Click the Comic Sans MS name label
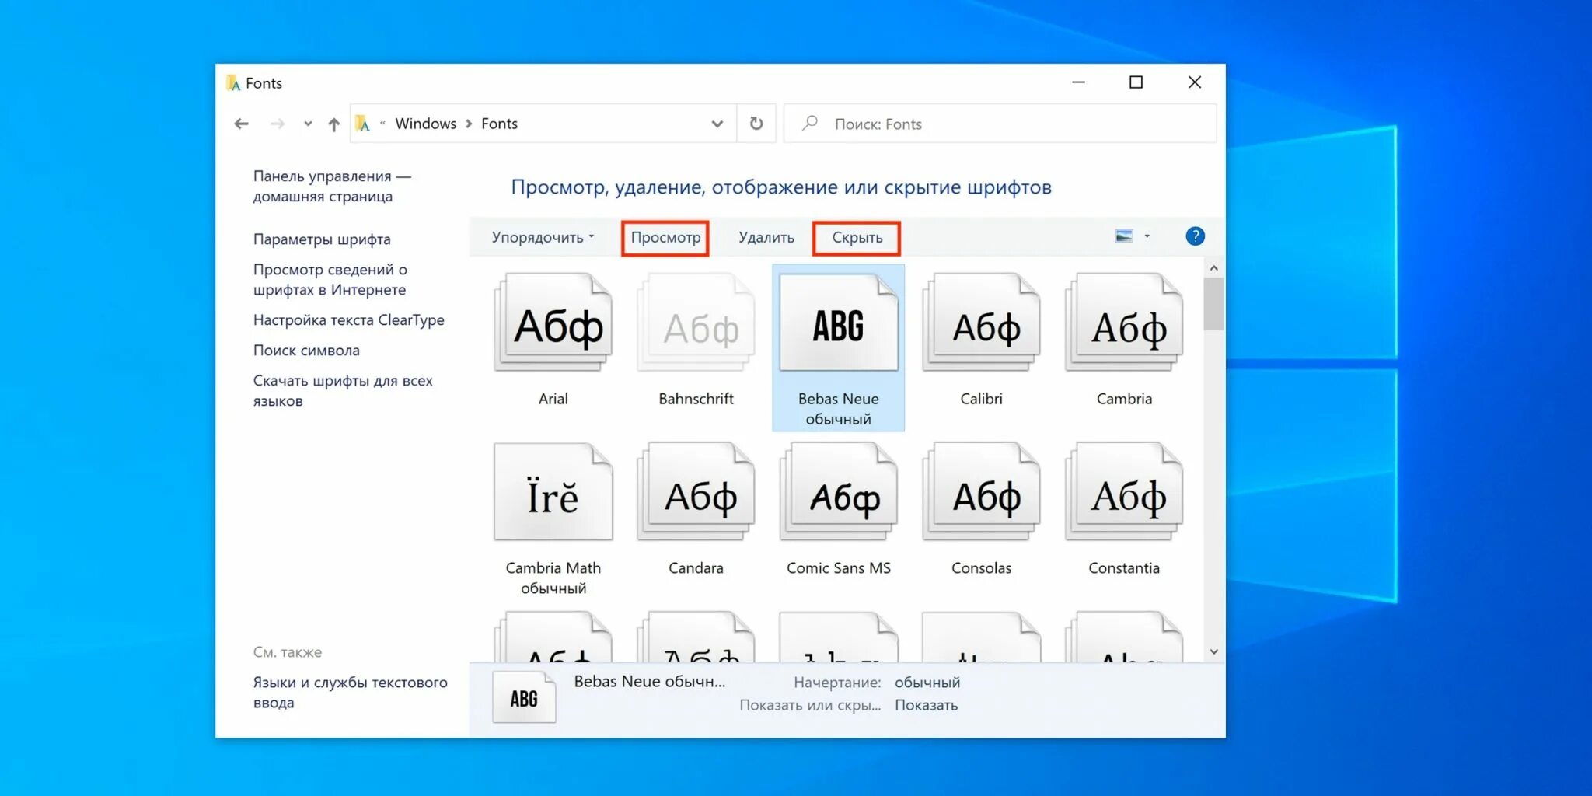 click(839, 568)
